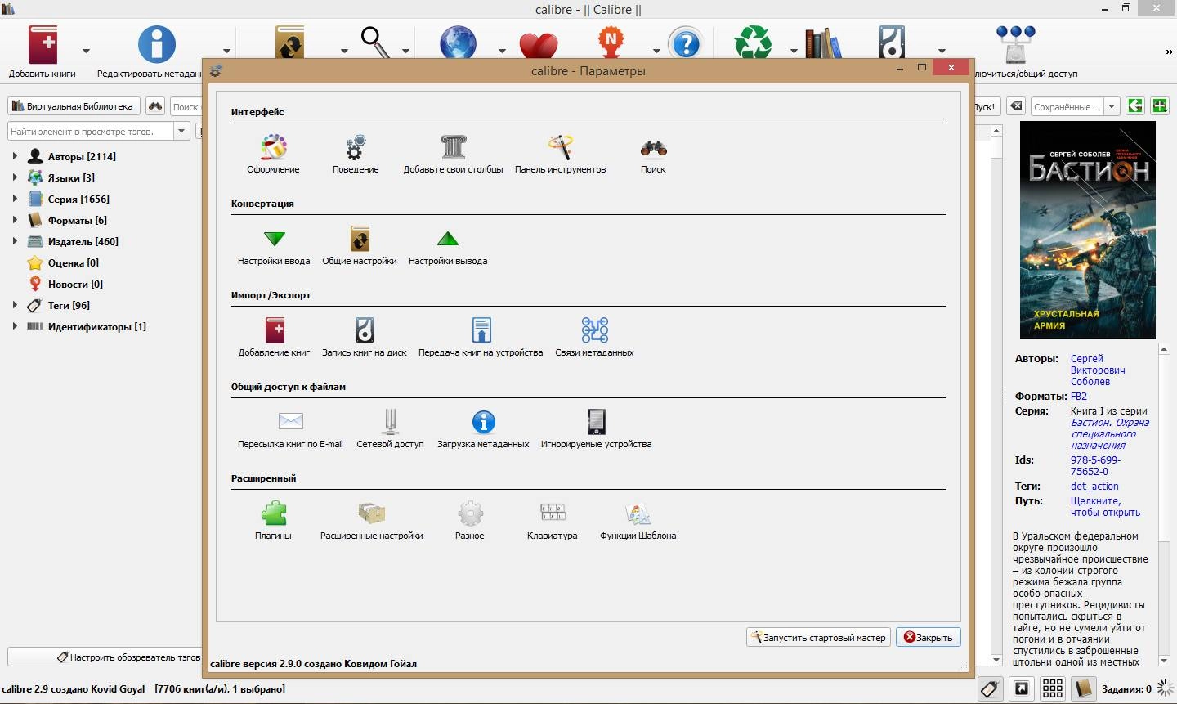Click Добавить книги in main toolbar

tap(43, 51)
